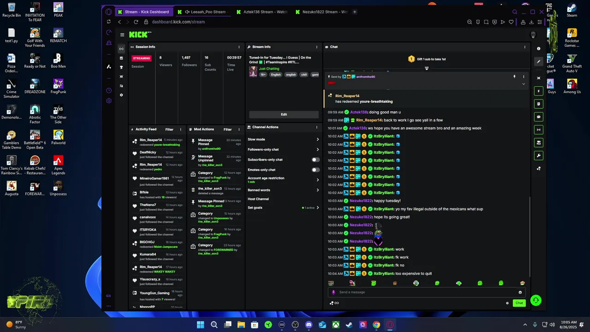Open the profile avatar in Kick header
Image resolution: width=590 pixels, height=332 pixels.
[533, 35]
